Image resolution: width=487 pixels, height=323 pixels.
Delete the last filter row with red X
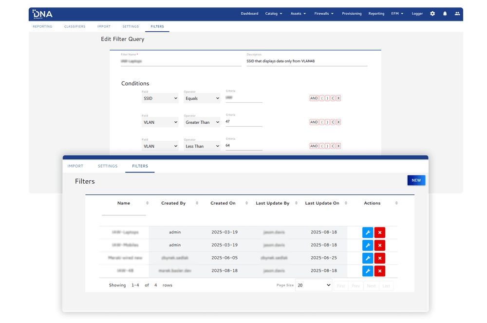pos(380,271)
